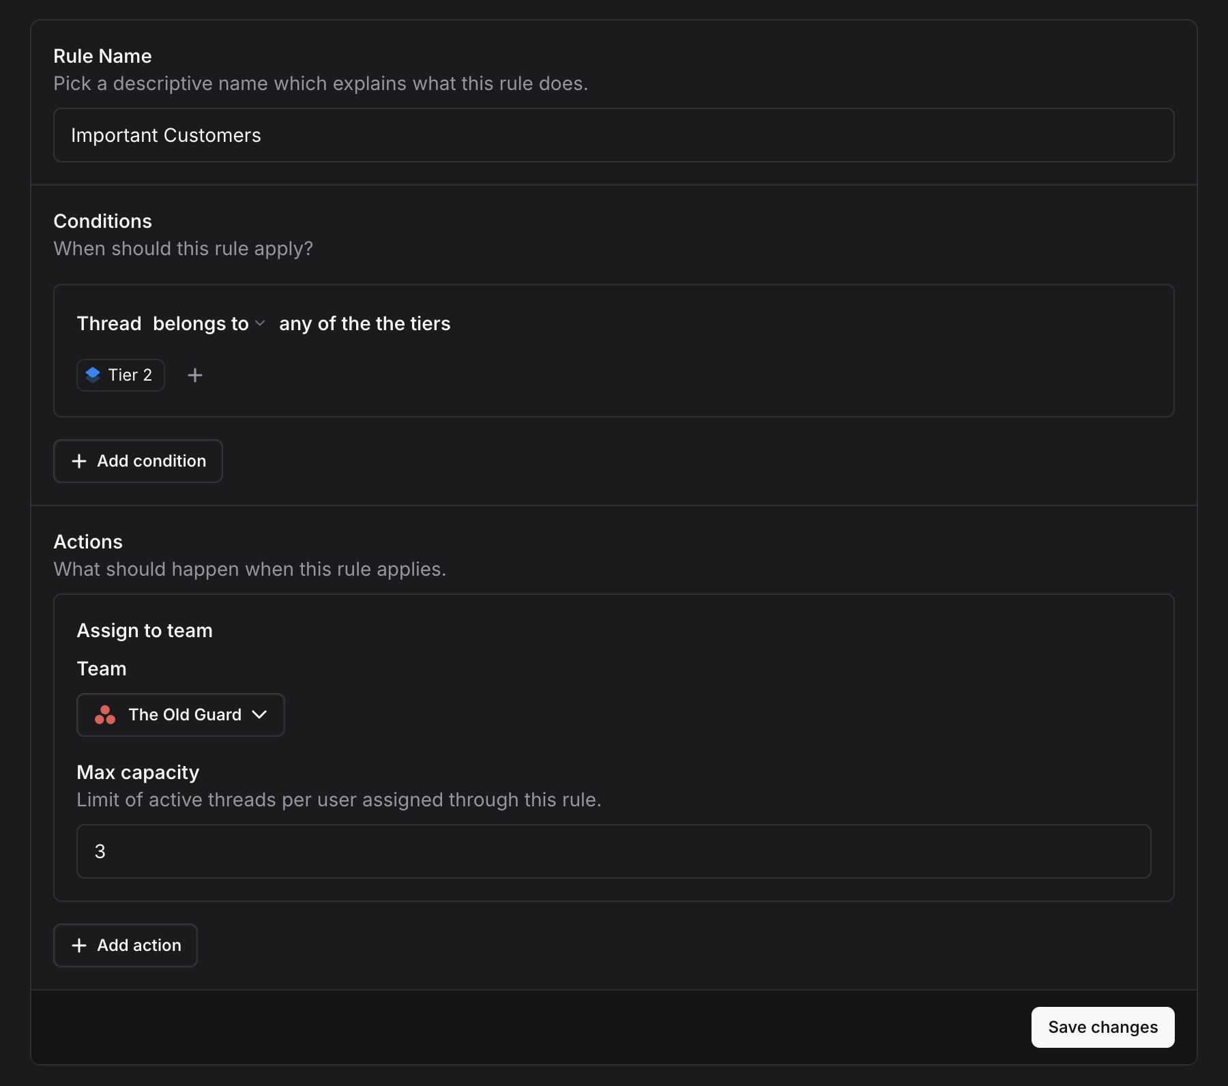Click the 'Max capacity' label

(138, 772)
